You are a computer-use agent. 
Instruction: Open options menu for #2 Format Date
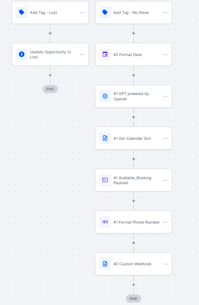[x=165, y=54]
